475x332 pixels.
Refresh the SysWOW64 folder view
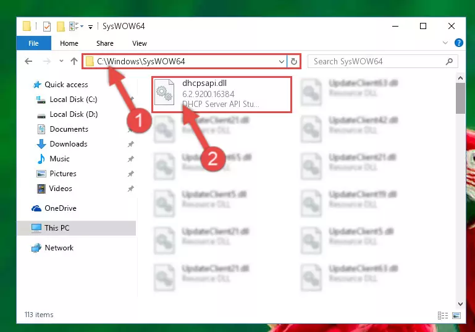[294, 62]
